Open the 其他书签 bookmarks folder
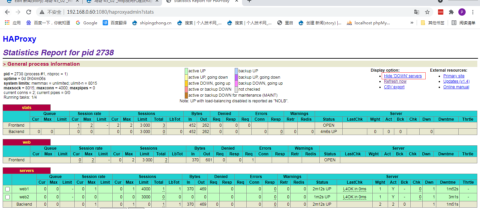Viewport: 480px width, 209px height. coord(432,23)
